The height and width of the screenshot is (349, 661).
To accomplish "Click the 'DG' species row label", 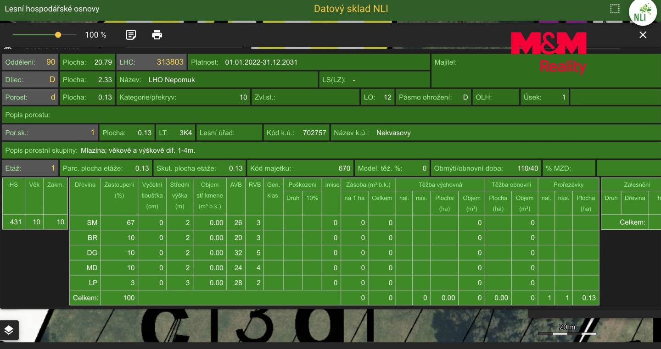I will [92, 253].
